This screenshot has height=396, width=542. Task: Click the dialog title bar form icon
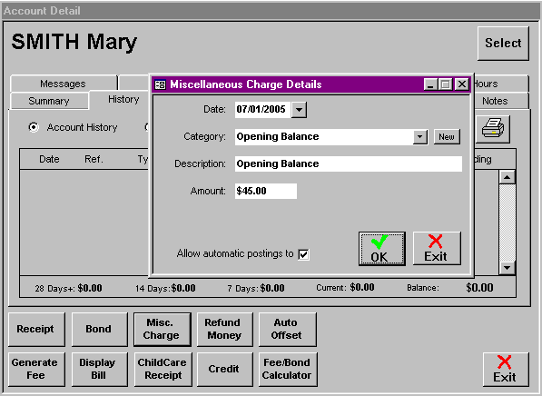160,84
